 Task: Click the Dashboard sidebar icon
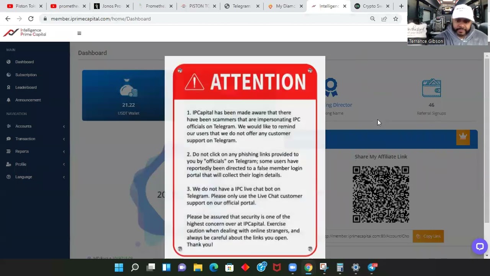pos(9,62)
